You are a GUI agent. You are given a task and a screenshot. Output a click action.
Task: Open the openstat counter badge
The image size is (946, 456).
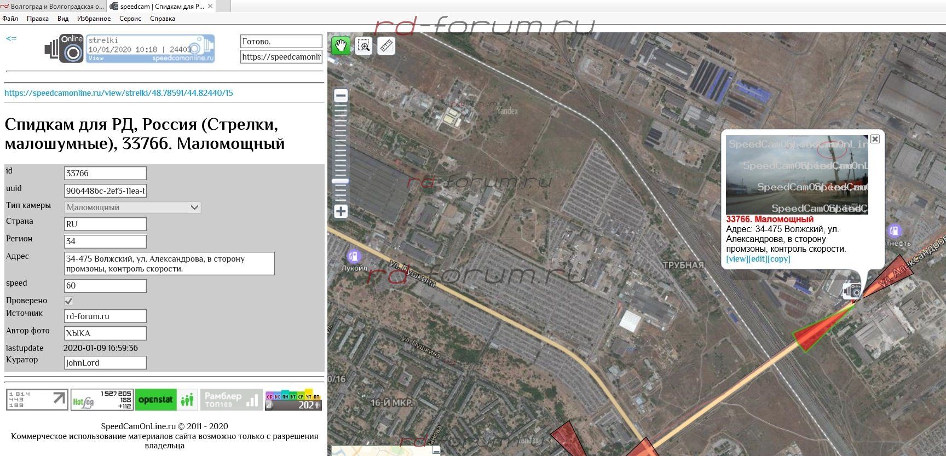coord(166,400)
